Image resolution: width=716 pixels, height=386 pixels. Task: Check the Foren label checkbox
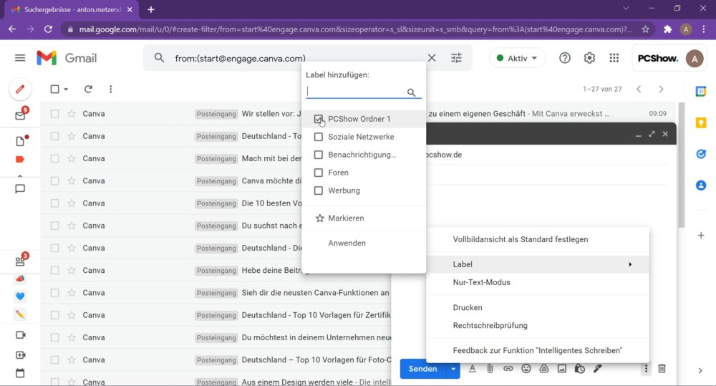[x=319, y=173]
